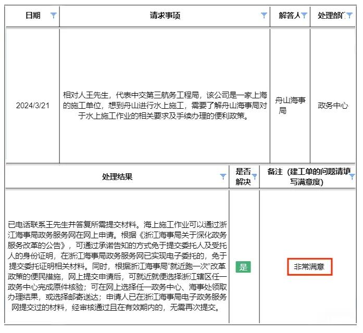363x333 pixels.
Task: Open the 是否解决 column filter dropdown
Action: tap(255, 177)
